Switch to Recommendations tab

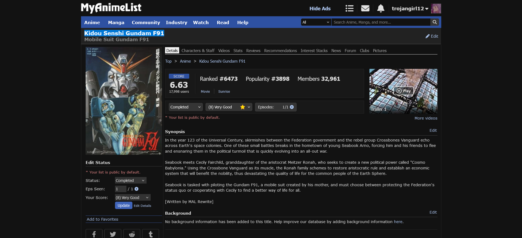[280, 51]
